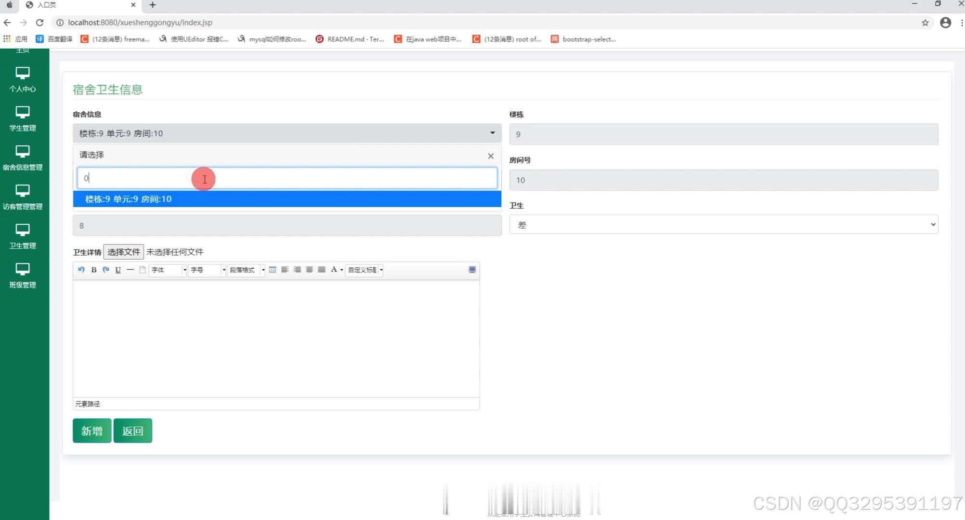
Task: Toggle bold in the editor toolbar
Action: [x=94, y=270]
